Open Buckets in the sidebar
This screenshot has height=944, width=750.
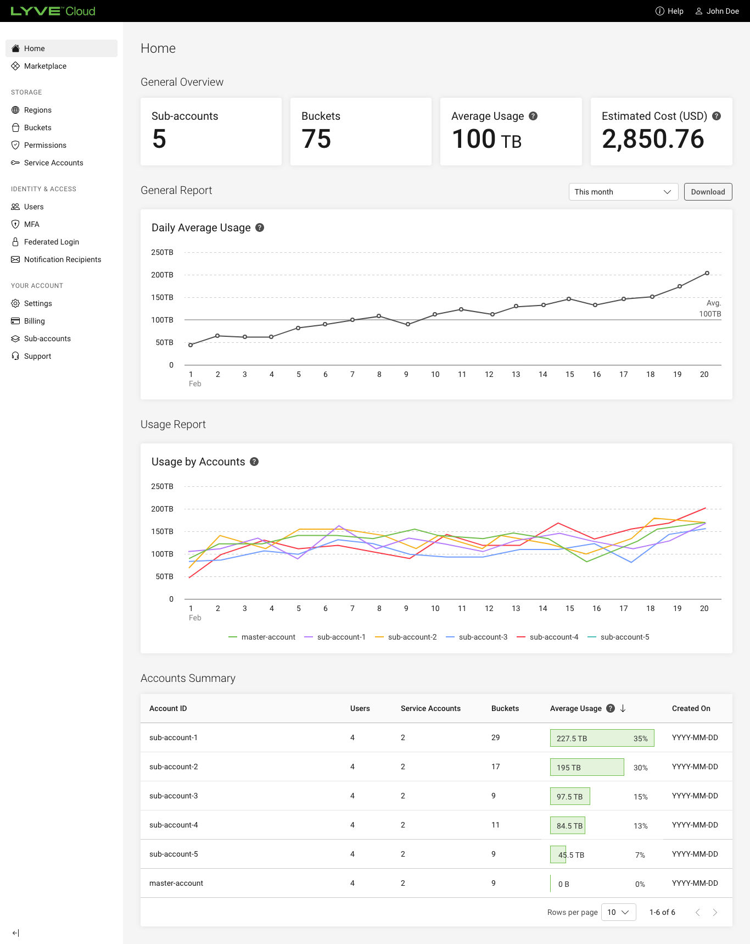click(37, 127)
